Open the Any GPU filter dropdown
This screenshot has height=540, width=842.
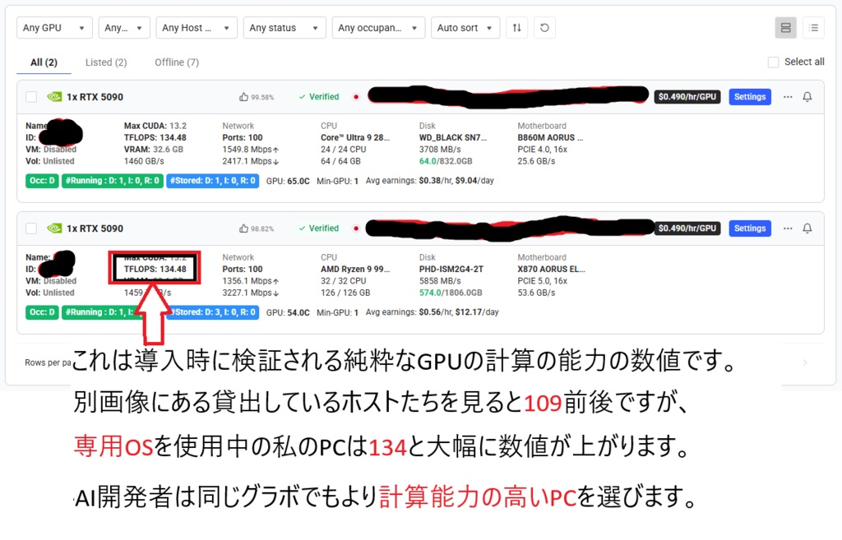54,28
